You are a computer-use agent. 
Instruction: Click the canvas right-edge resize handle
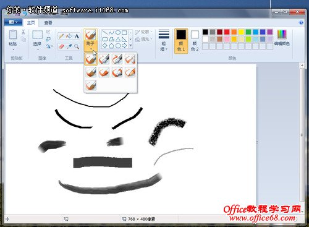point(257,142)
